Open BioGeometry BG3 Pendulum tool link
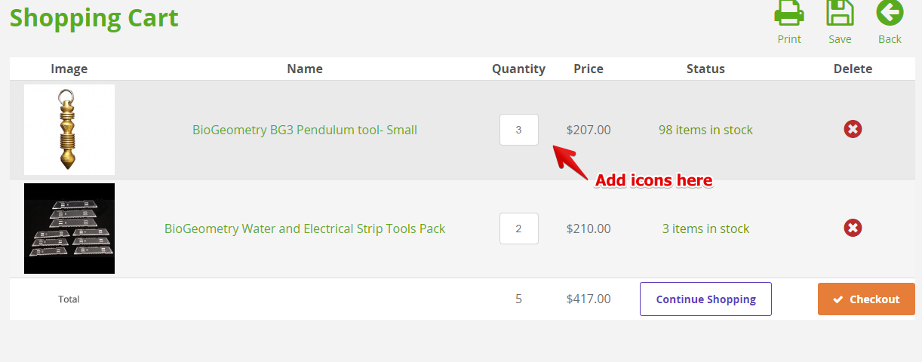The height and width of the screenshot is (362, 922). click(x=305, y=130)
